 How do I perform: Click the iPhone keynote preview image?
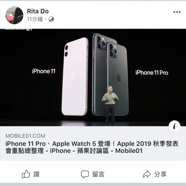93,77
